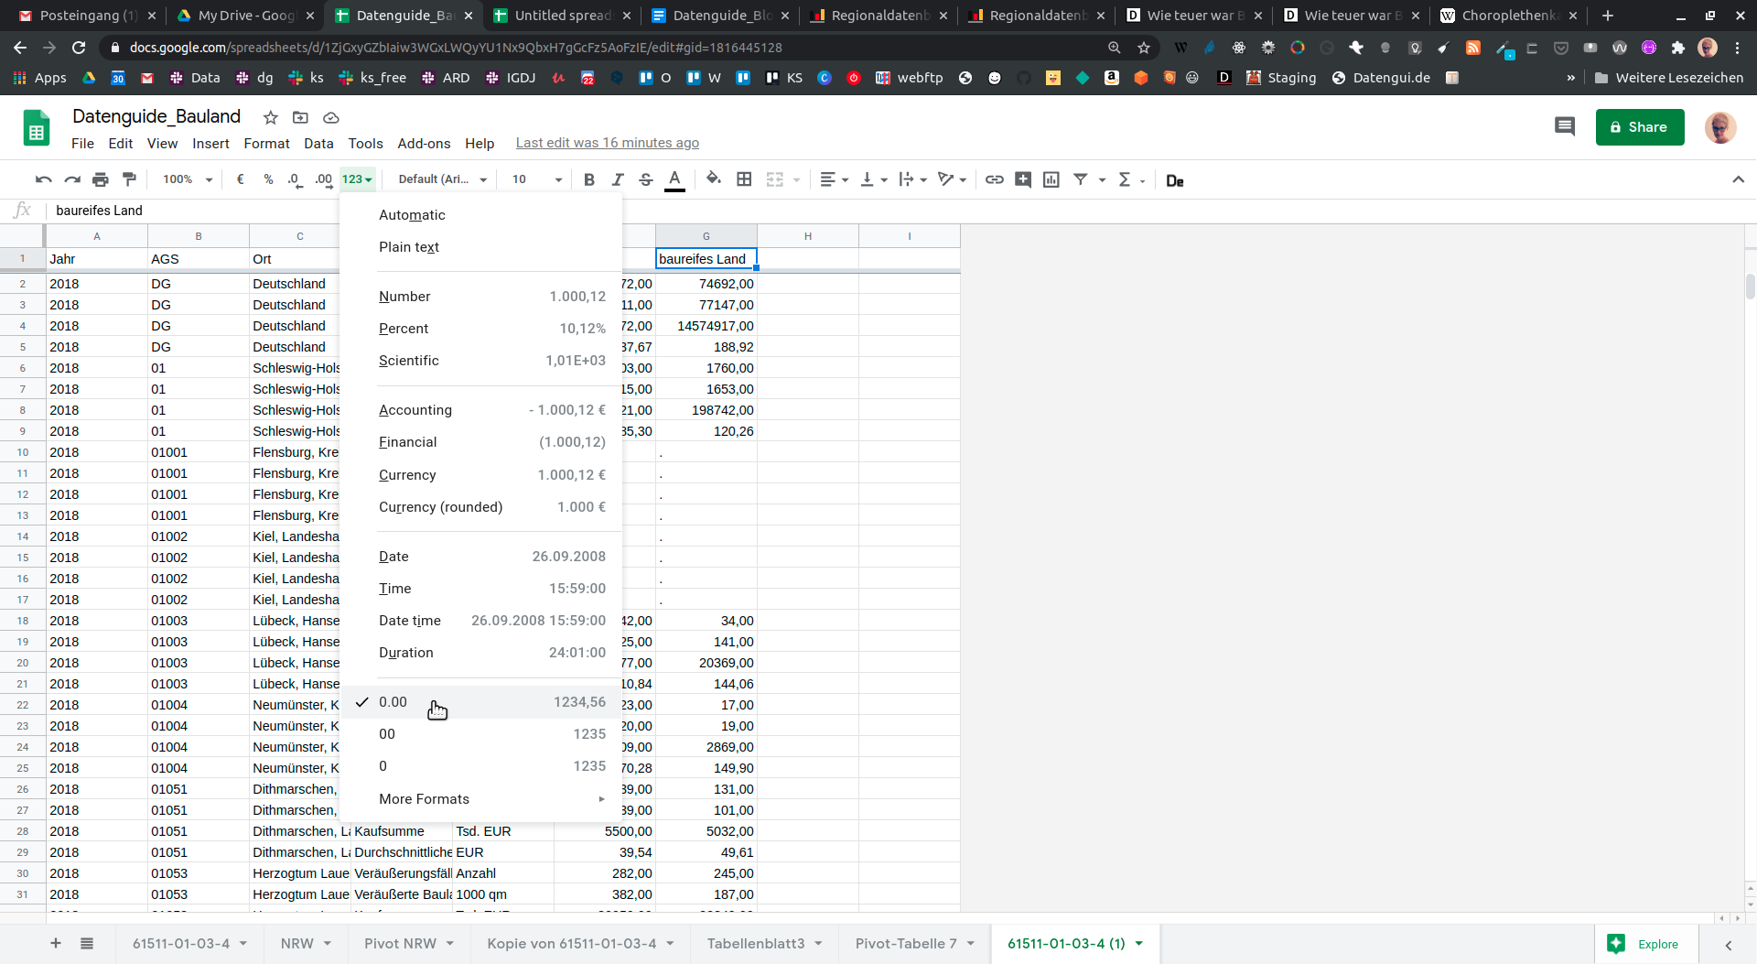
Task: Click the Functions sigma icon
Action: click(x=1125, y=180)
